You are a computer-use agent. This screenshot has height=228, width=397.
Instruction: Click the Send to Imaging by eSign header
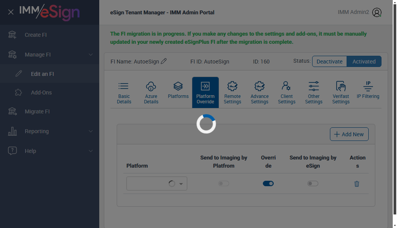313,162
